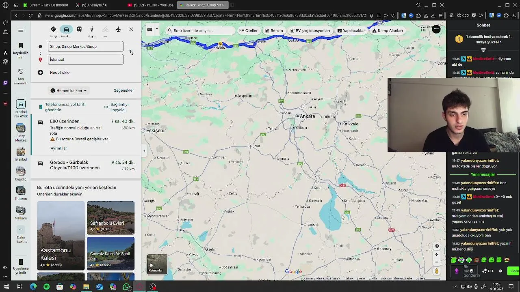This screenshot has width=520, height=292.
Task: Switch to UZI - NEON YouTube tab
Action: (150, 5)
